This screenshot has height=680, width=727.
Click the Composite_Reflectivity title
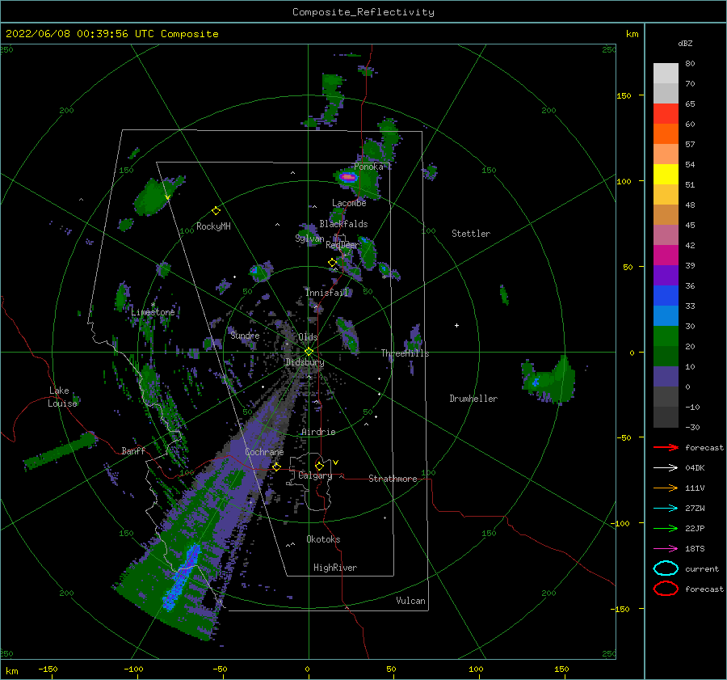coord(363,12)
